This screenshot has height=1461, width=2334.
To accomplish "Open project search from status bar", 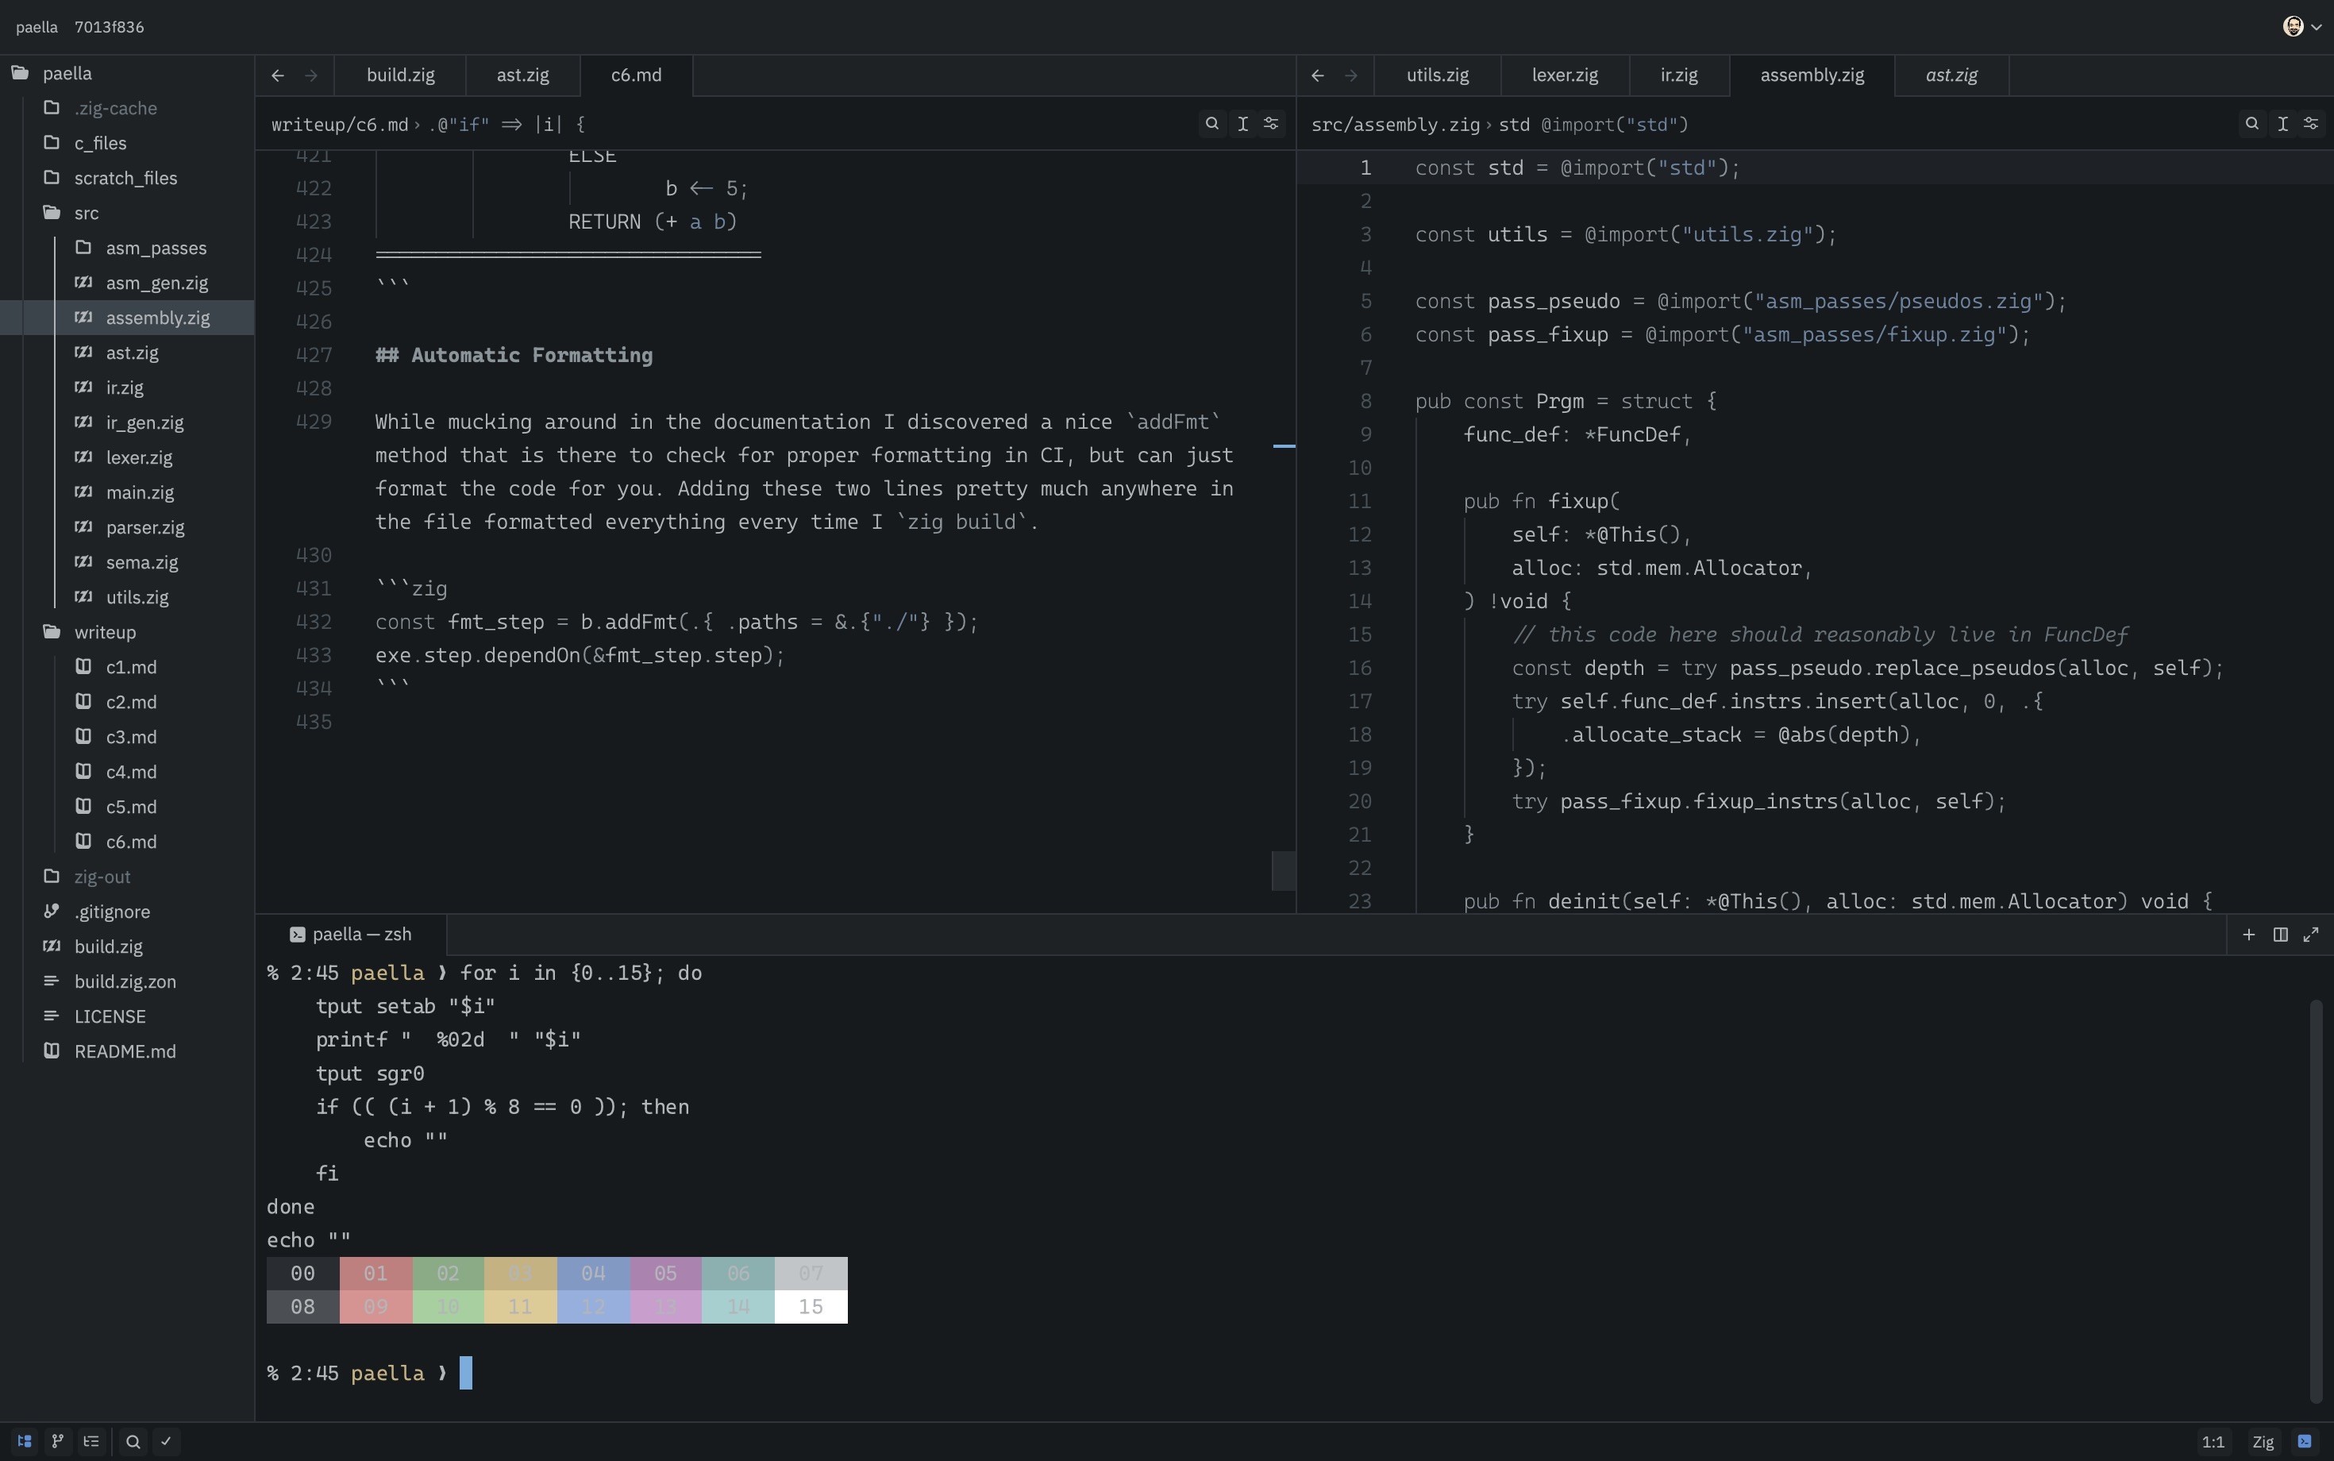I will 133,1440.
